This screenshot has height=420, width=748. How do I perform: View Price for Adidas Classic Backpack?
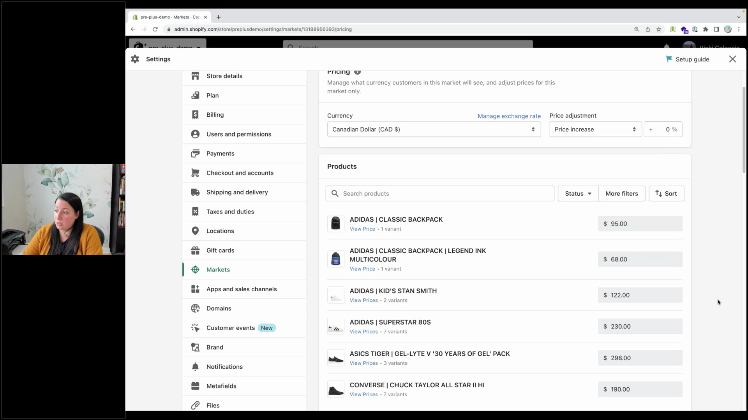[x=362, y=229]
